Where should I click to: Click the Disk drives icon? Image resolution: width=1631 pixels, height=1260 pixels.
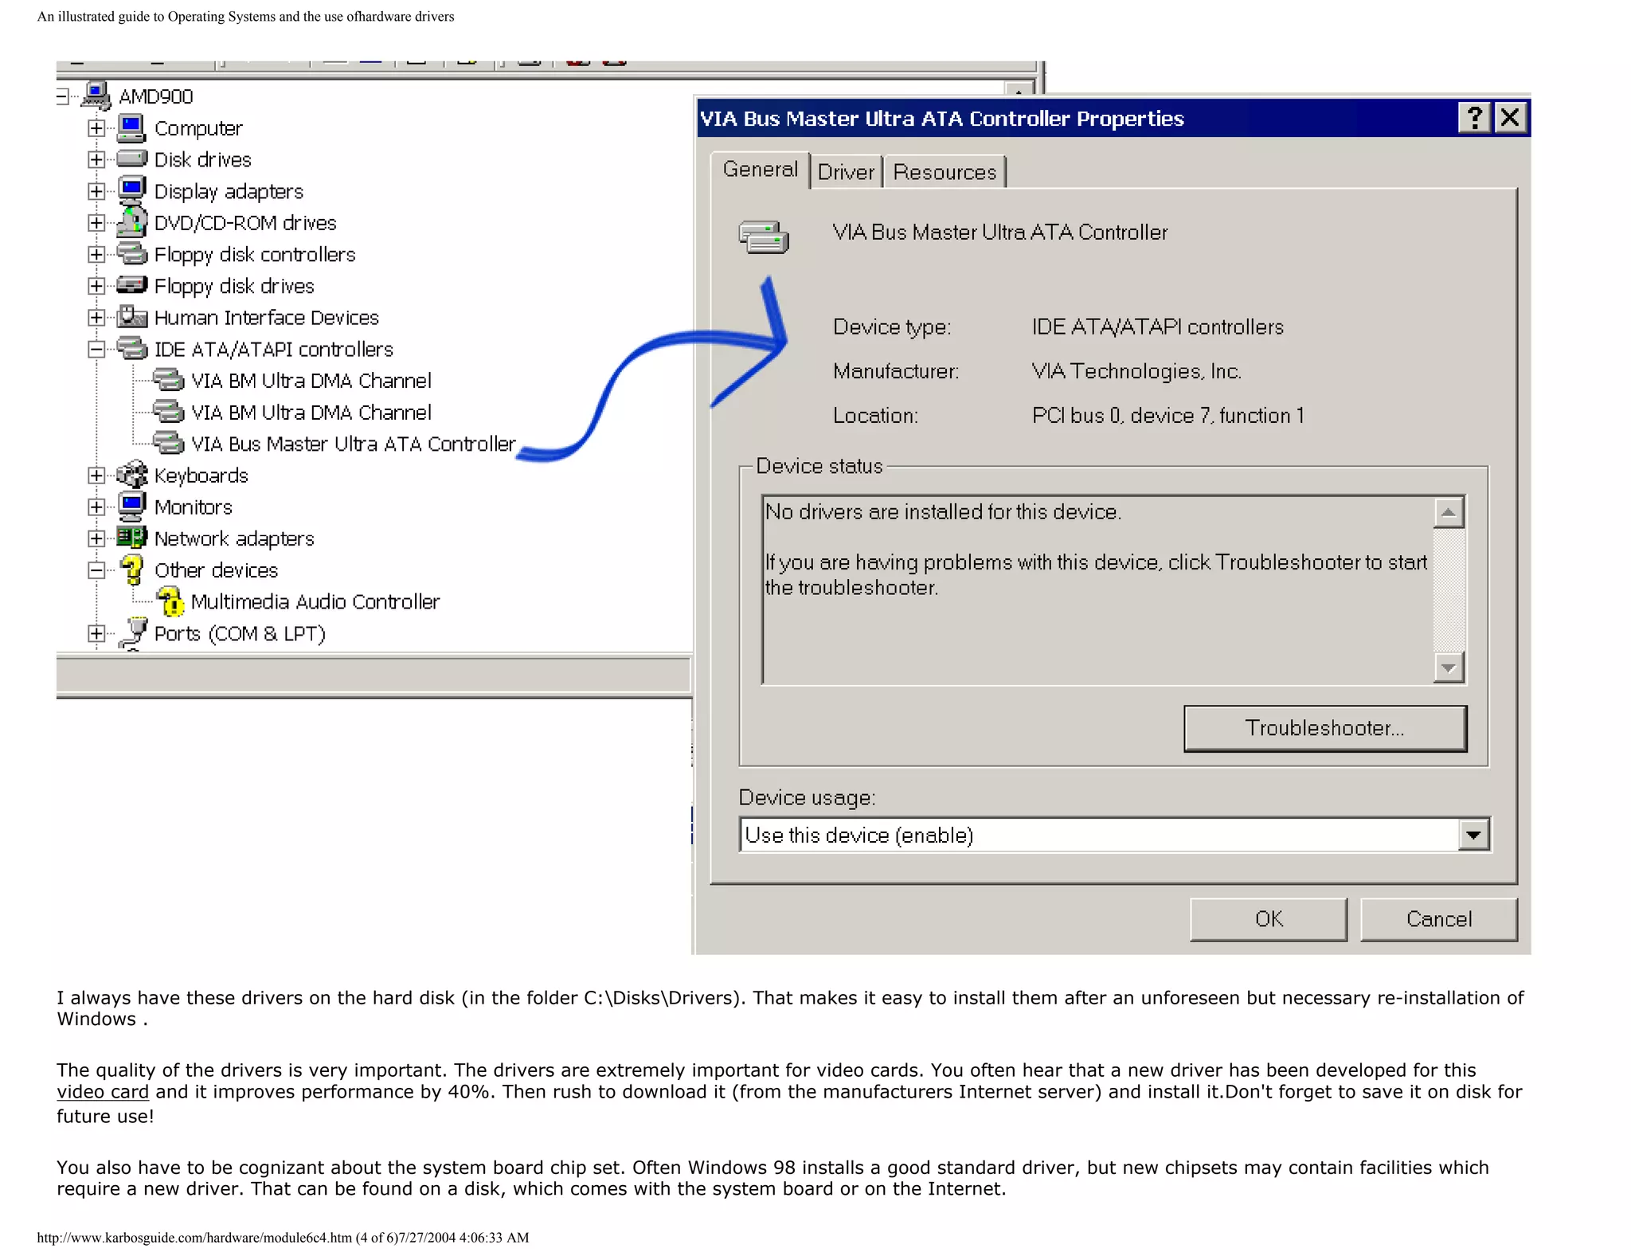pyautogui.click(x=131, y=158)
